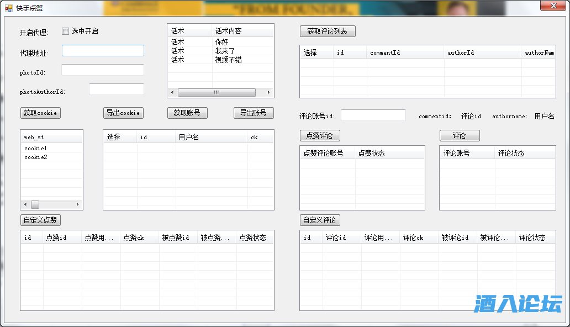Screen dimensions: 570x327
Task: Focus the 评论账号id input field
Action: 373,115
